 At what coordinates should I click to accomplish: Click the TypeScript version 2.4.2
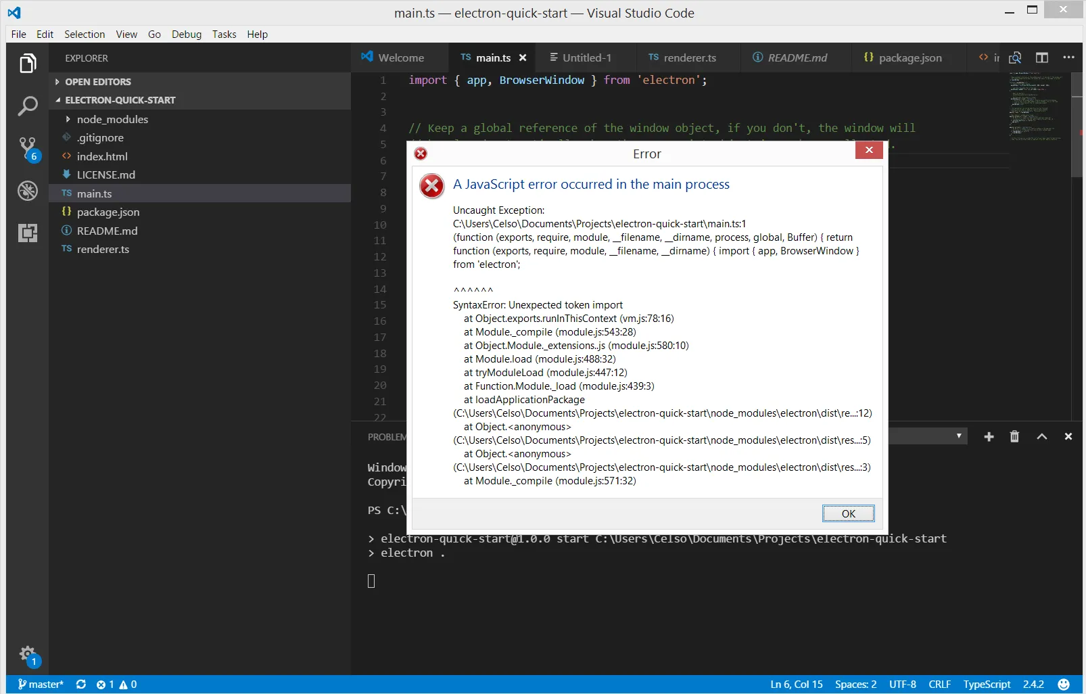(x=1033, y=685)
